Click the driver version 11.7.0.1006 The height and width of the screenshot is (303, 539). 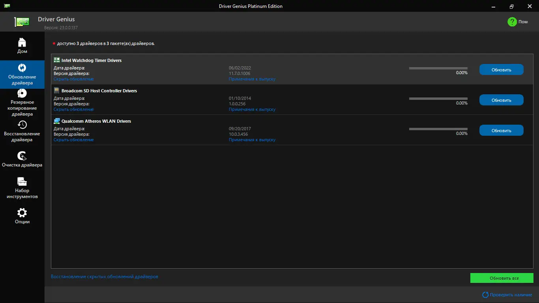click(240, 73)
